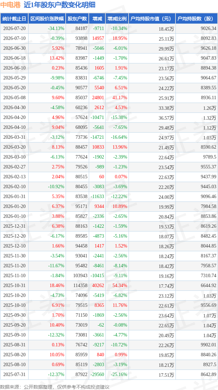Select the 6644.92 average shares cell
This screenshot has width=218, height=390.
pyautogui.click(x=208, y=286)
